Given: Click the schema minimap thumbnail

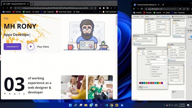Looking at the screenshot, I should pos(178,94).
